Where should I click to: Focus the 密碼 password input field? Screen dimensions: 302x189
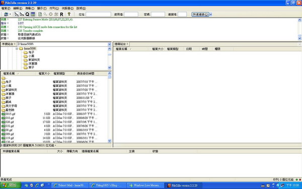click(x=158, y=14)
